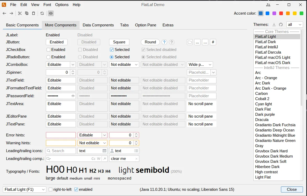Switch to the Option Pane tab
This screenshot has width=307, height=196.
point(146,25)
